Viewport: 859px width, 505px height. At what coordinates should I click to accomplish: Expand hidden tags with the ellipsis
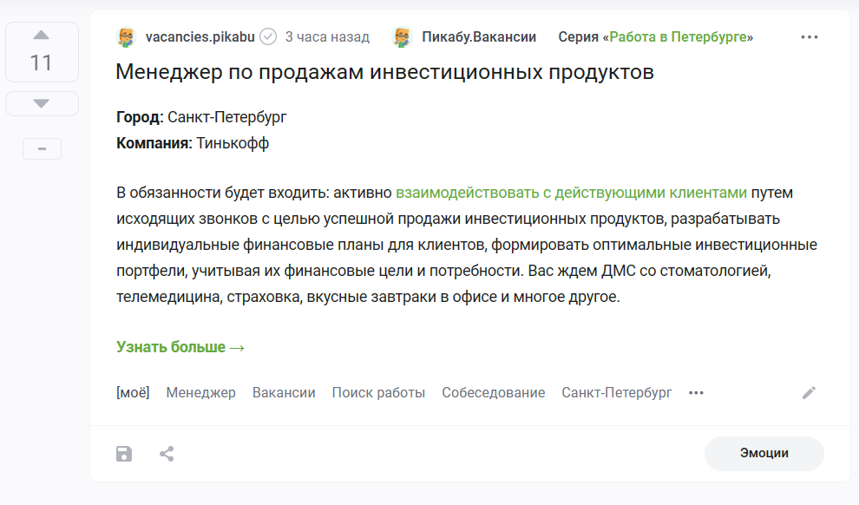[x=696, y=393]
